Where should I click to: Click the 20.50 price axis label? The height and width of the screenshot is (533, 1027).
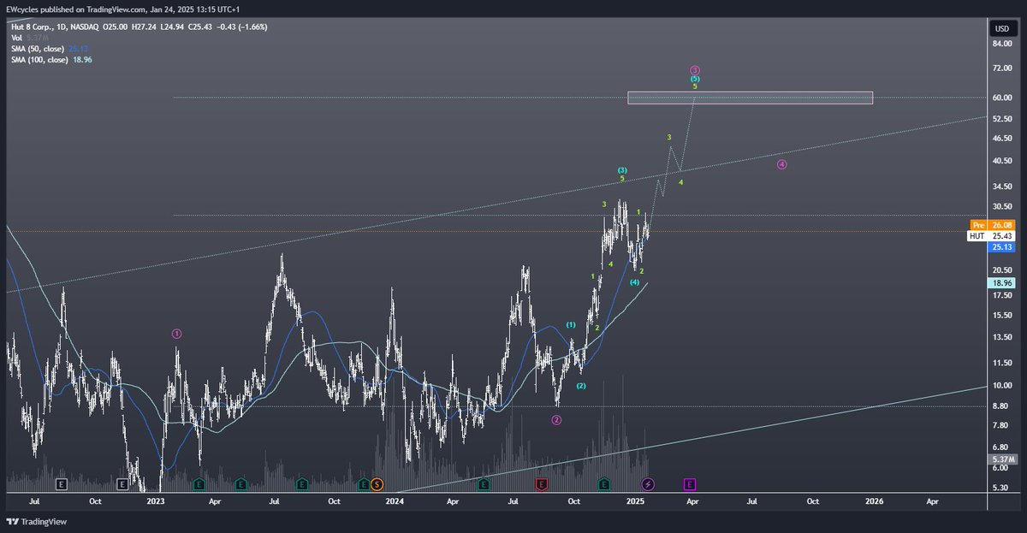pyautogui.click(x=1001, y=270)
